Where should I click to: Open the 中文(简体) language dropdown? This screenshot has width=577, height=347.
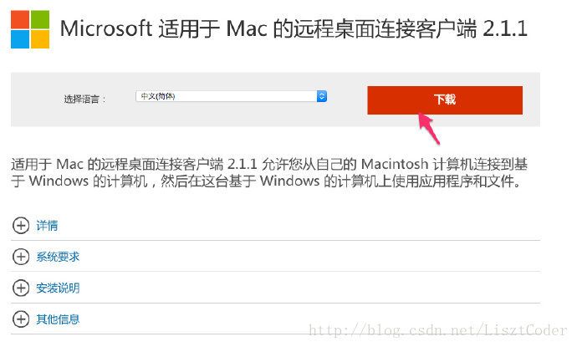point(231,96)
